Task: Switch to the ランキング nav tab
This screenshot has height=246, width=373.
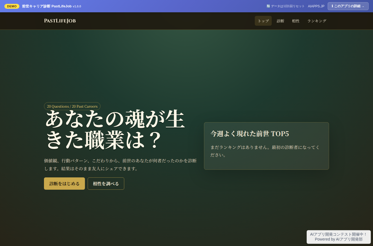Action: (x=317, y=21)
